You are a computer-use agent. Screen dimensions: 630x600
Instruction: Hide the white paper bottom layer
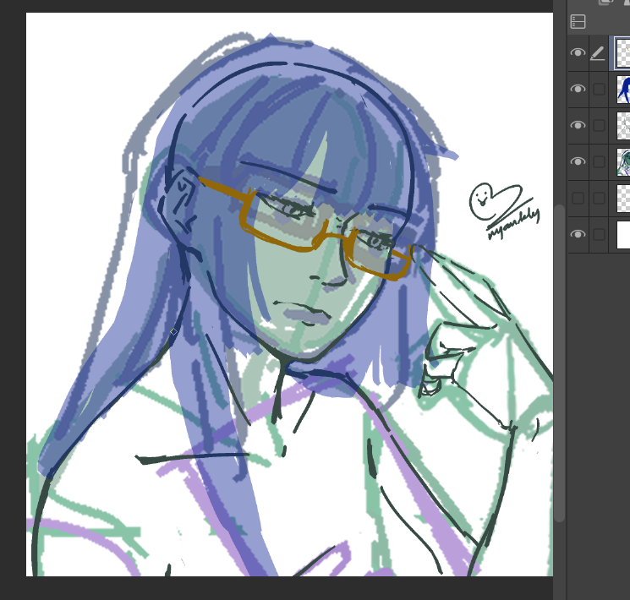coord(578,234)
